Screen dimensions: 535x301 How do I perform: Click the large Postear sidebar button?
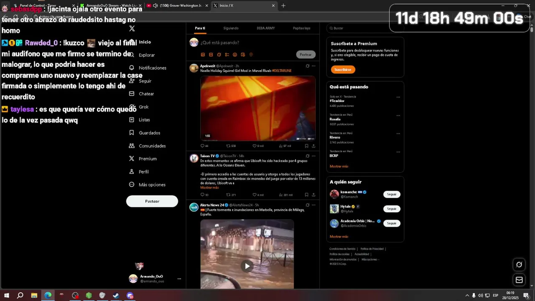[x=152, y=201]
